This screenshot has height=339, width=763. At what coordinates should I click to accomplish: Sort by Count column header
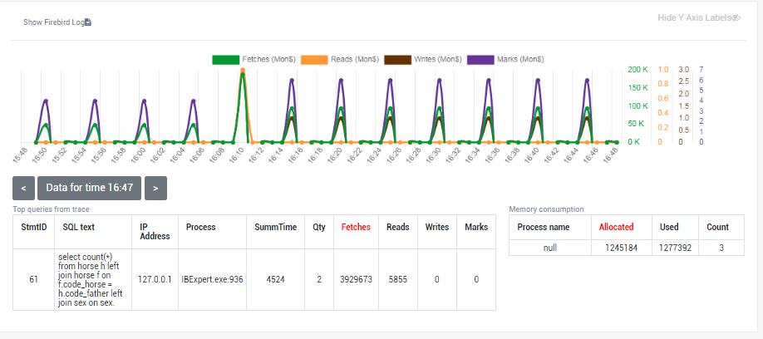pos(718,227)
